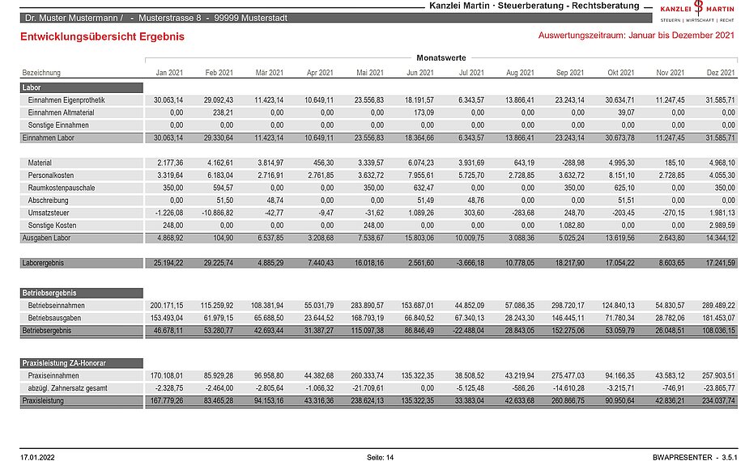
Task: Click the 'Seite: 14' page number
Action: pos(380,457)
